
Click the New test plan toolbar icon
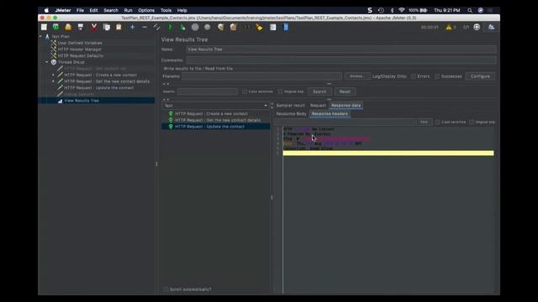tap(44, 27)
